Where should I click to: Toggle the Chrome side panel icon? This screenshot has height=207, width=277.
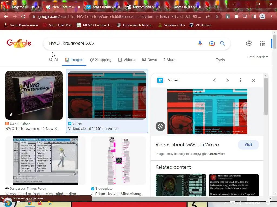pyautogui.click(x=254, y=16)
